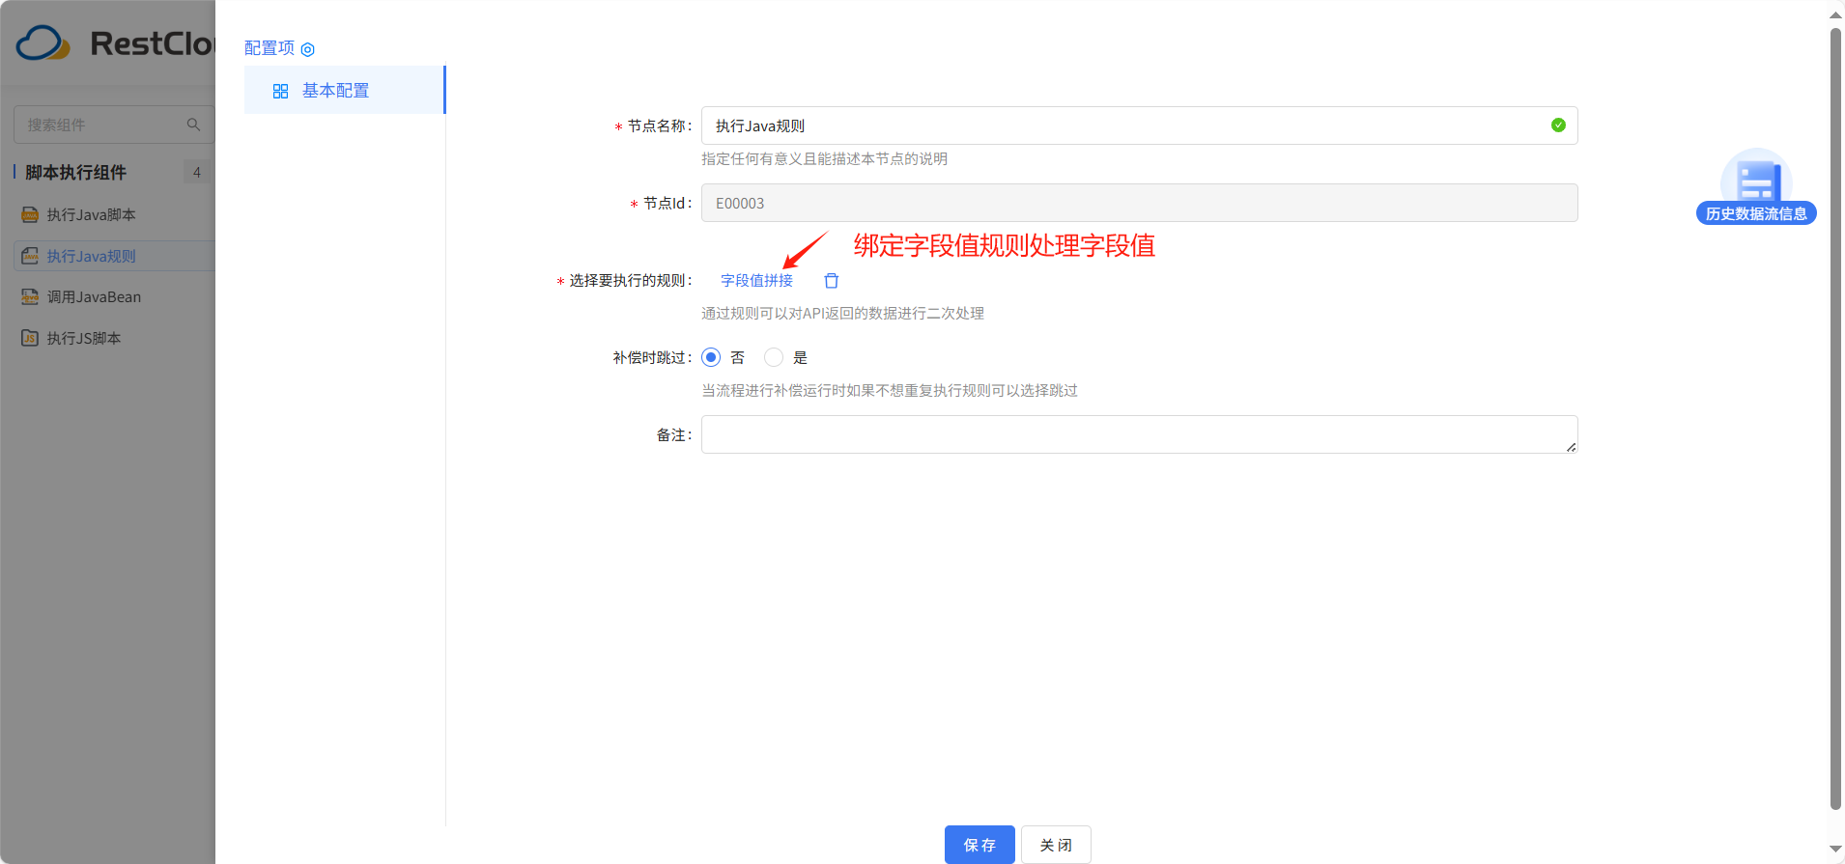Save the node configuration with 保存

click(x=979, y=845)
